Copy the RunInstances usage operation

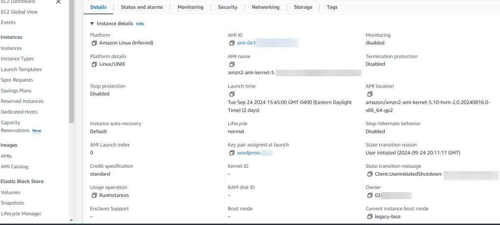coord(94,196)
